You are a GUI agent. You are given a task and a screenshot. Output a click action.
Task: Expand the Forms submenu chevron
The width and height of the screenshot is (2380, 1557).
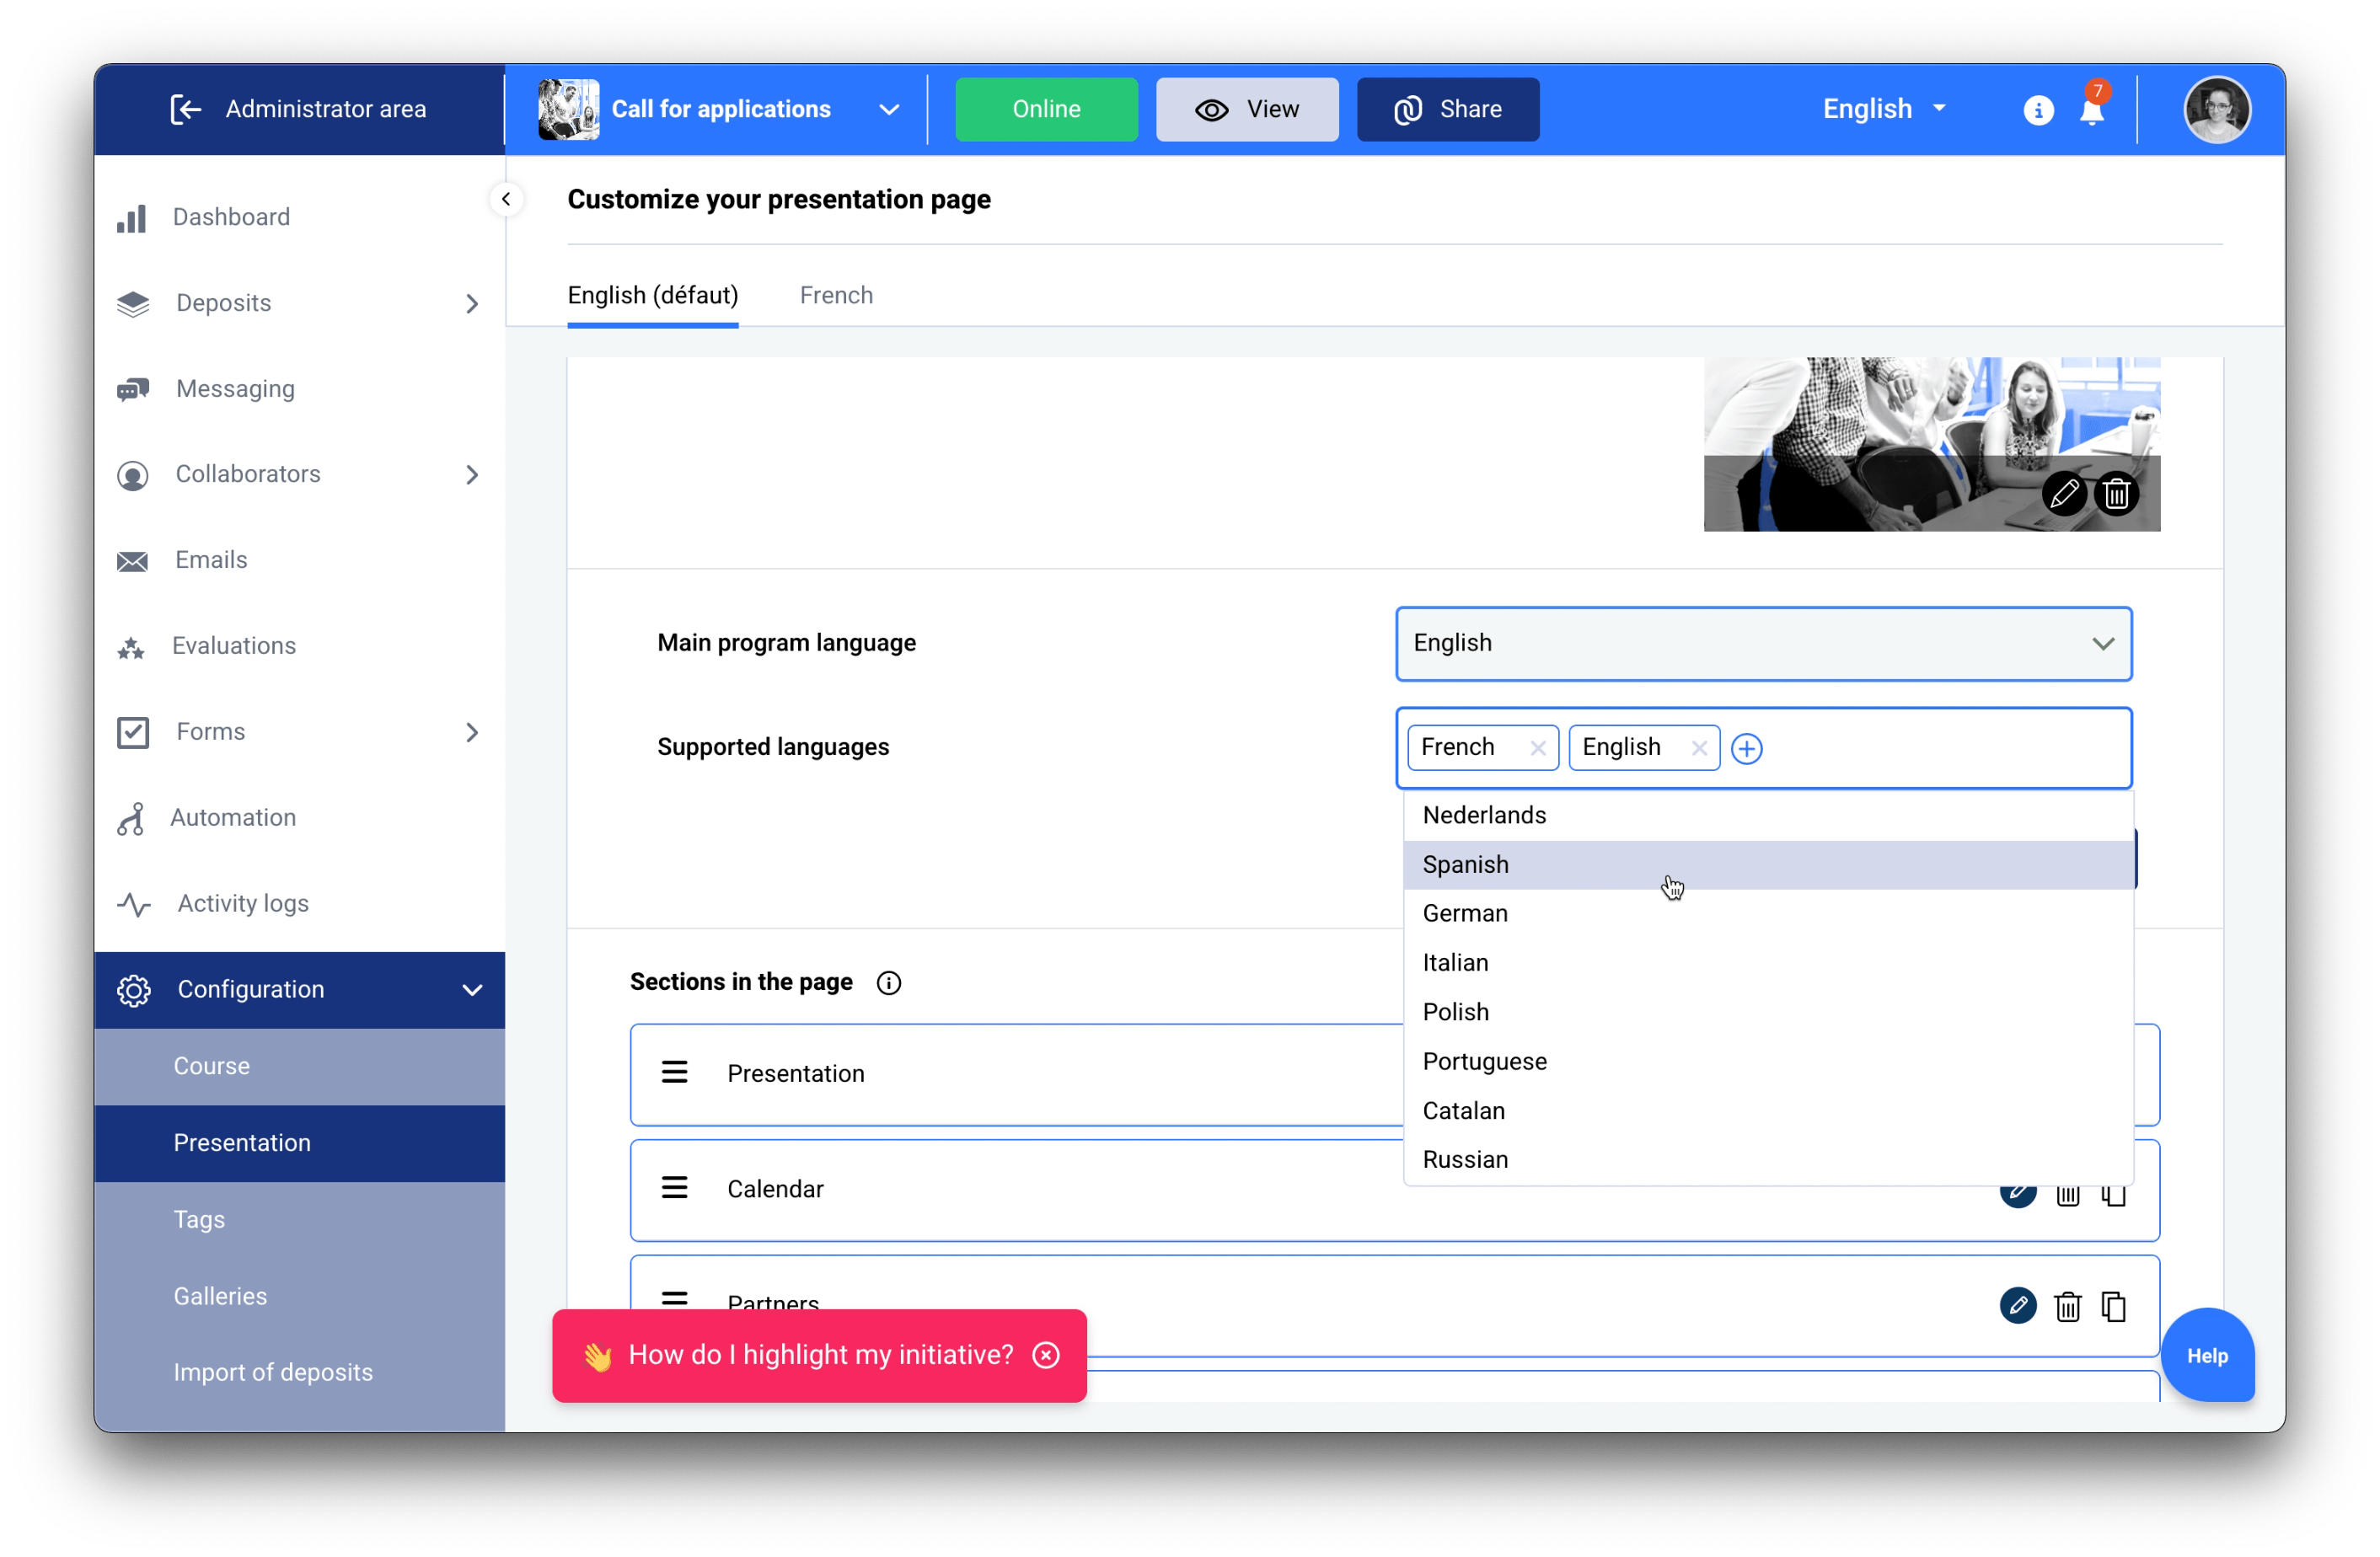472,733
